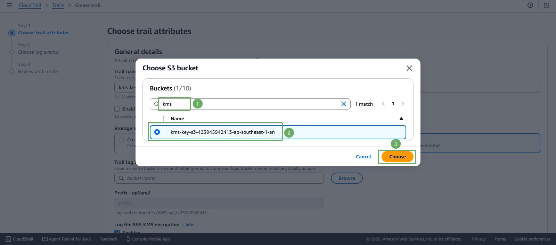
Task: Open Agent Toolkit for AWS
Action: click(x=67, y=239)
